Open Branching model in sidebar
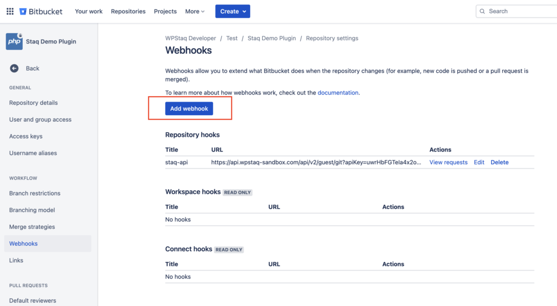 point(32,210)
